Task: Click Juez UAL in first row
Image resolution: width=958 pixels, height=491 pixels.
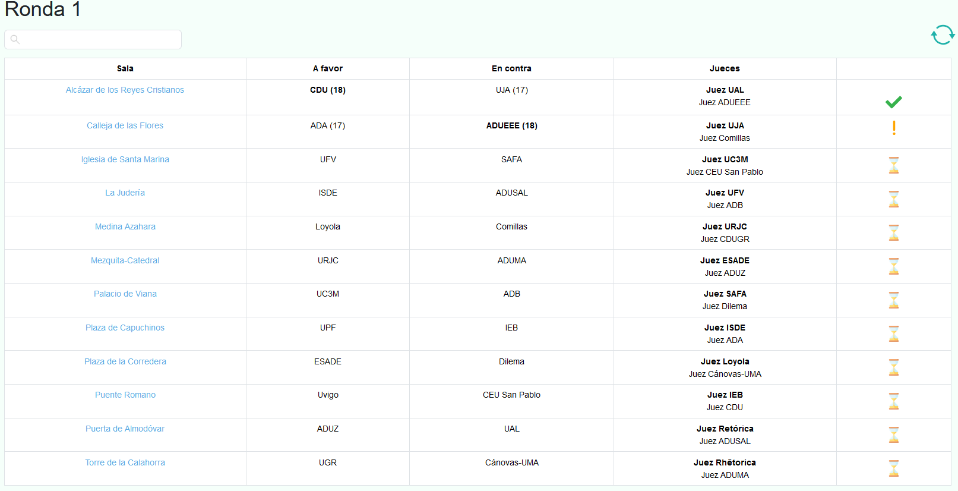Action: click(x=725, y=90)
